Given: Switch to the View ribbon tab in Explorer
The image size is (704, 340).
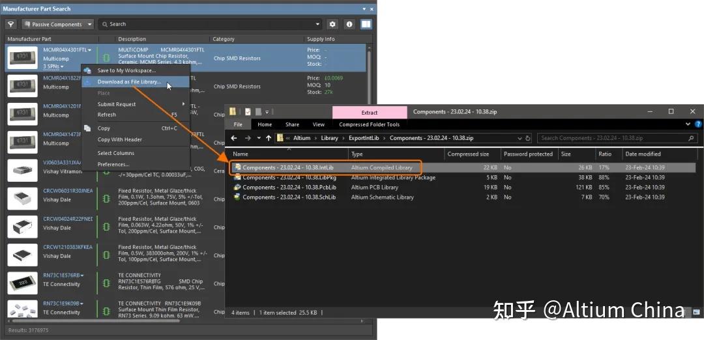Looking at the screenshot, I should (x=319, y=124).
